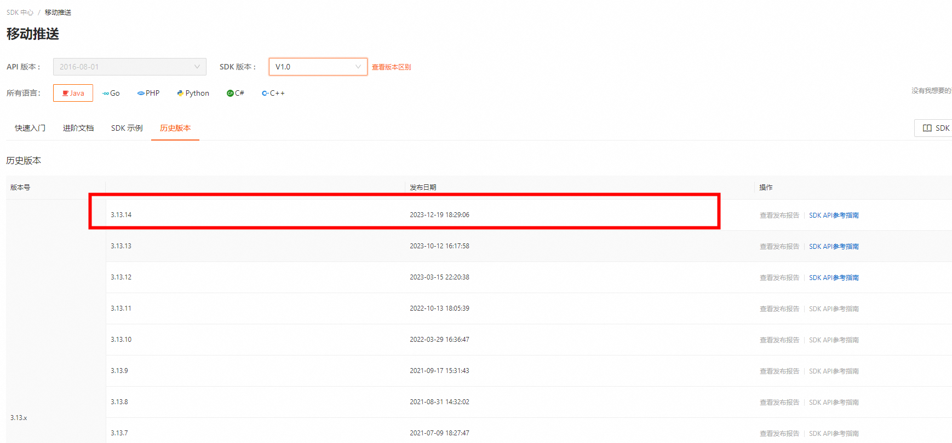Open 查看版本区别 link
This screenshot has height=443, width=952.
point(391,67)
